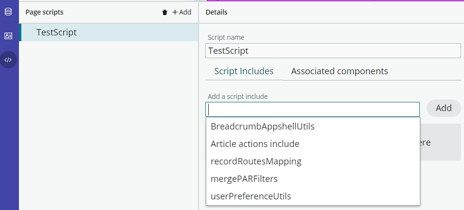464x210 pixels.
Task: Click the Script name label
Action: [x=226, y=37]
